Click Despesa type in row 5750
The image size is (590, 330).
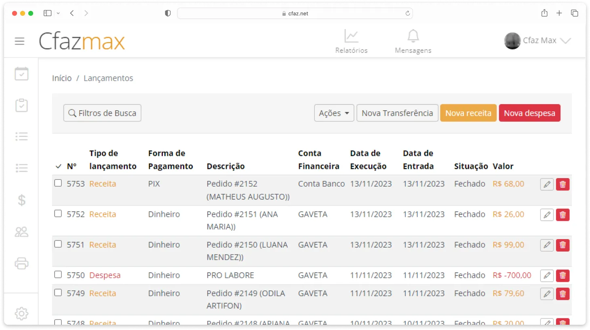(105, 275)
